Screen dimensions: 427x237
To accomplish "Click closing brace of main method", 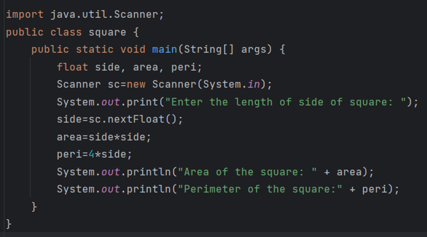I will (x=34, y=207).
